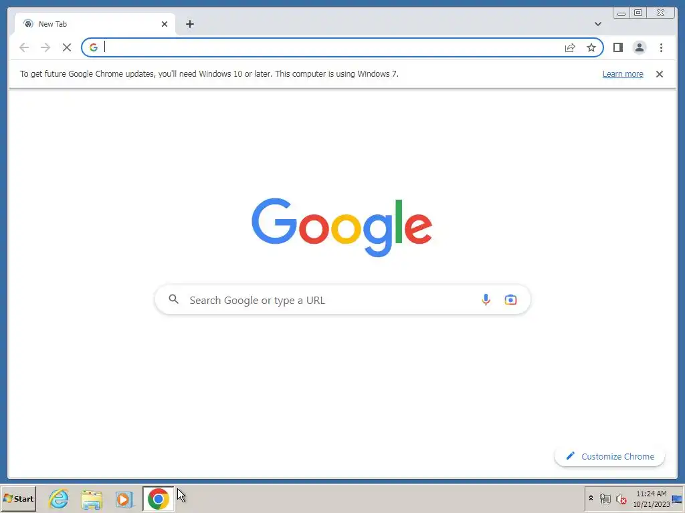Stop loading the page with the X button
Viewport: 685px width, 513px height.
[x=67, y=47]
